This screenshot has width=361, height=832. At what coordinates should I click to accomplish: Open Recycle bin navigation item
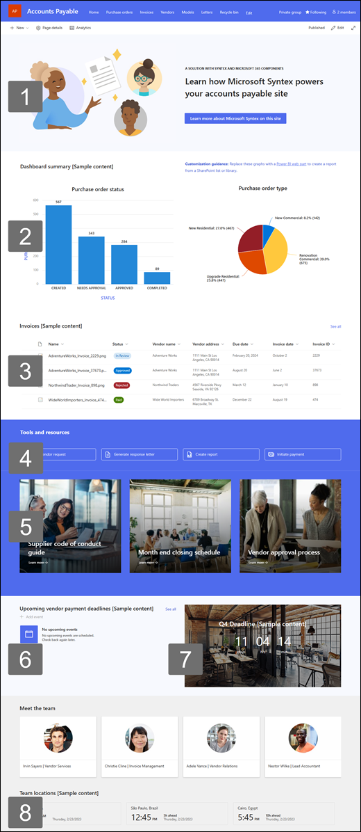(230, 12)
